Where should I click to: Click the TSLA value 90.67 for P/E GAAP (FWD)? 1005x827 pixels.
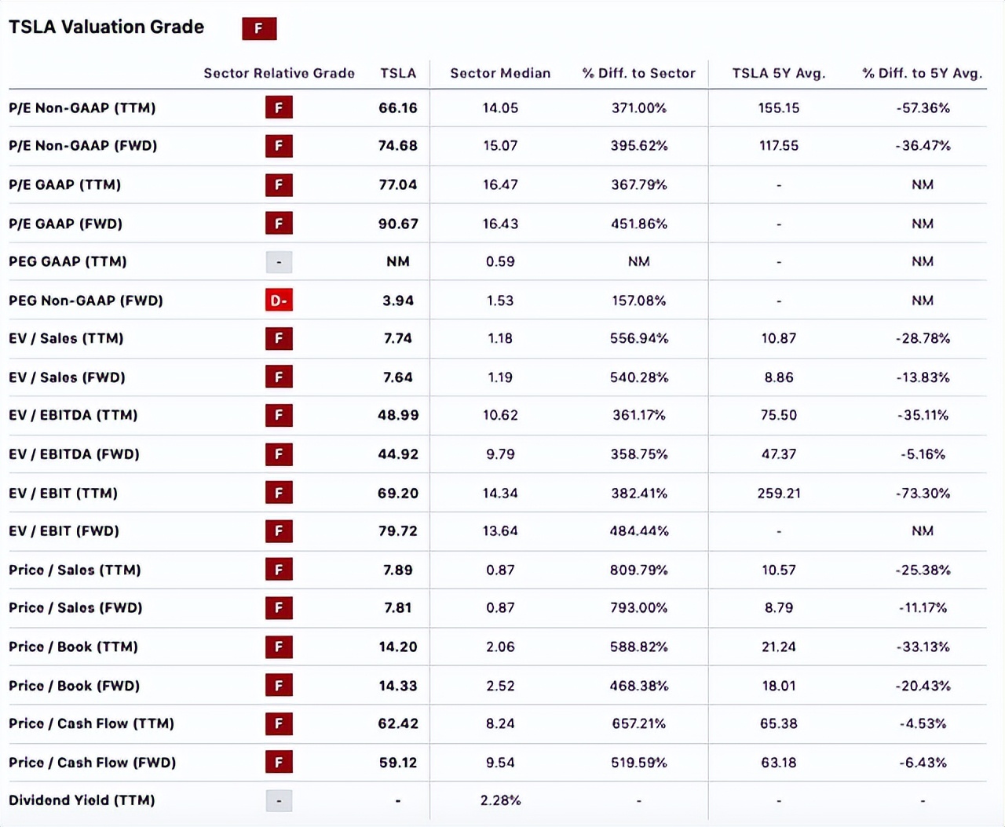[x=398, y=224]
